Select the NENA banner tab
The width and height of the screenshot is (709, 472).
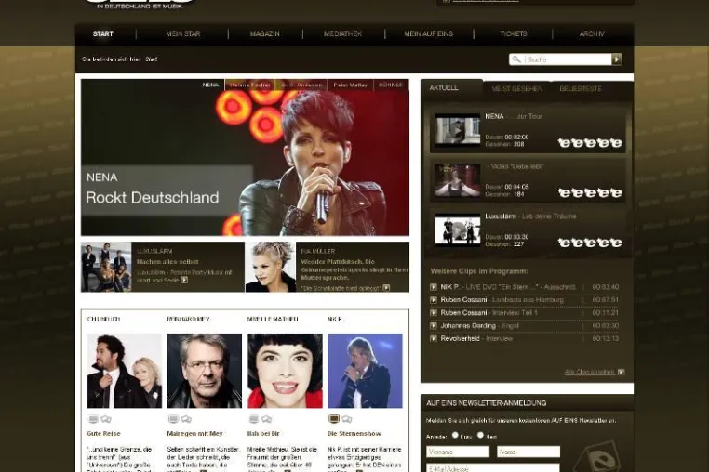pyautogui.click(x=210, y=85)
